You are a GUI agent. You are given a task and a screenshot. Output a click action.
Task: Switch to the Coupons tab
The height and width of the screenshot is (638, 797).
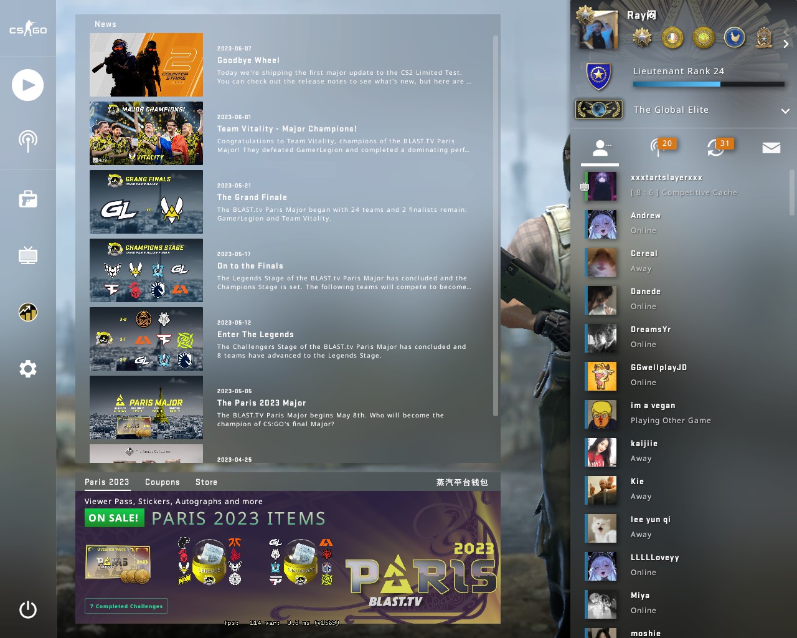coord(163,482)
